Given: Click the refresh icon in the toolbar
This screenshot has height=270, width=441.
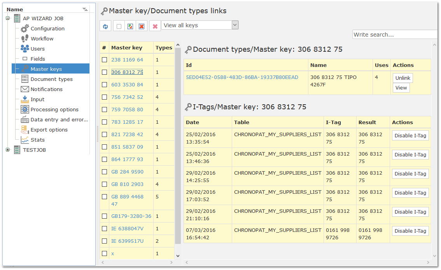Looking at the screenshot, I should pos(105,26).
